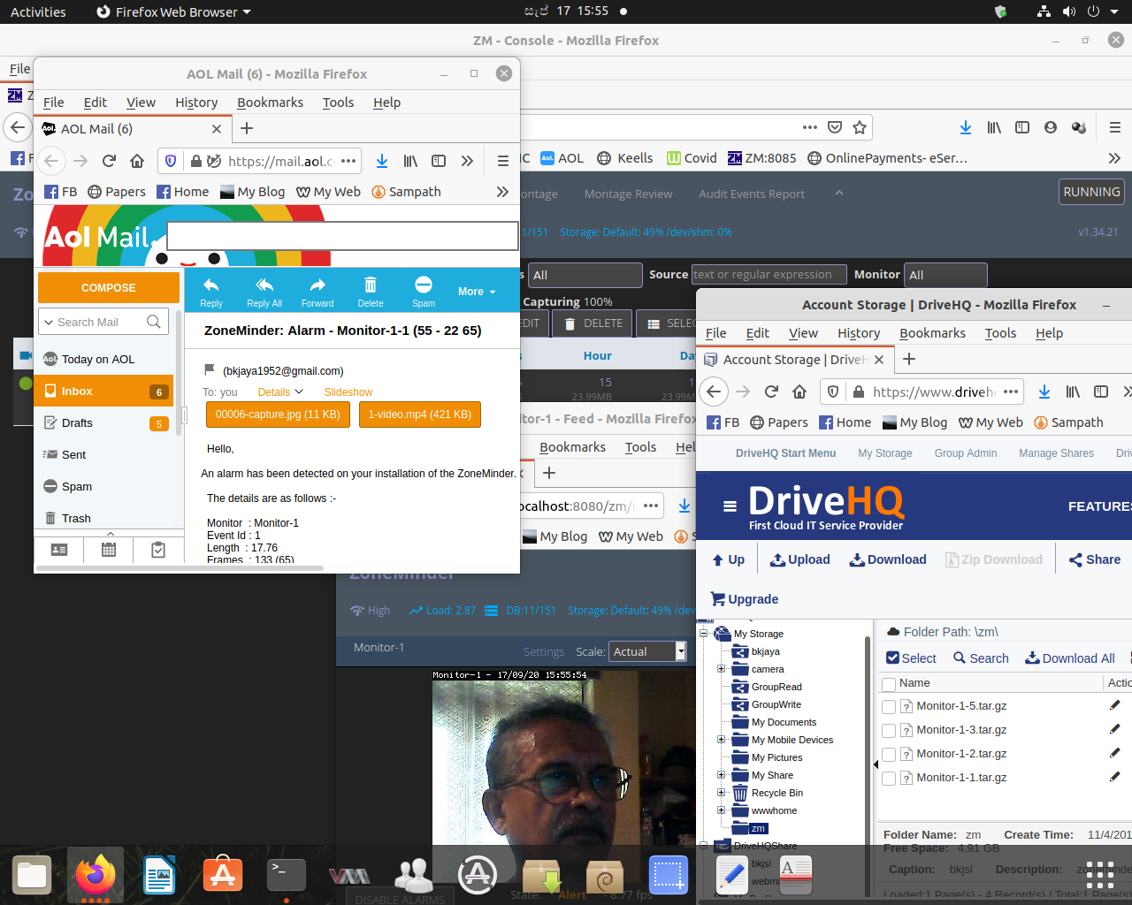Click Home icon in AOL Mail Firefox toolbar
1132x905 pixels.
(x=137, y=161)
